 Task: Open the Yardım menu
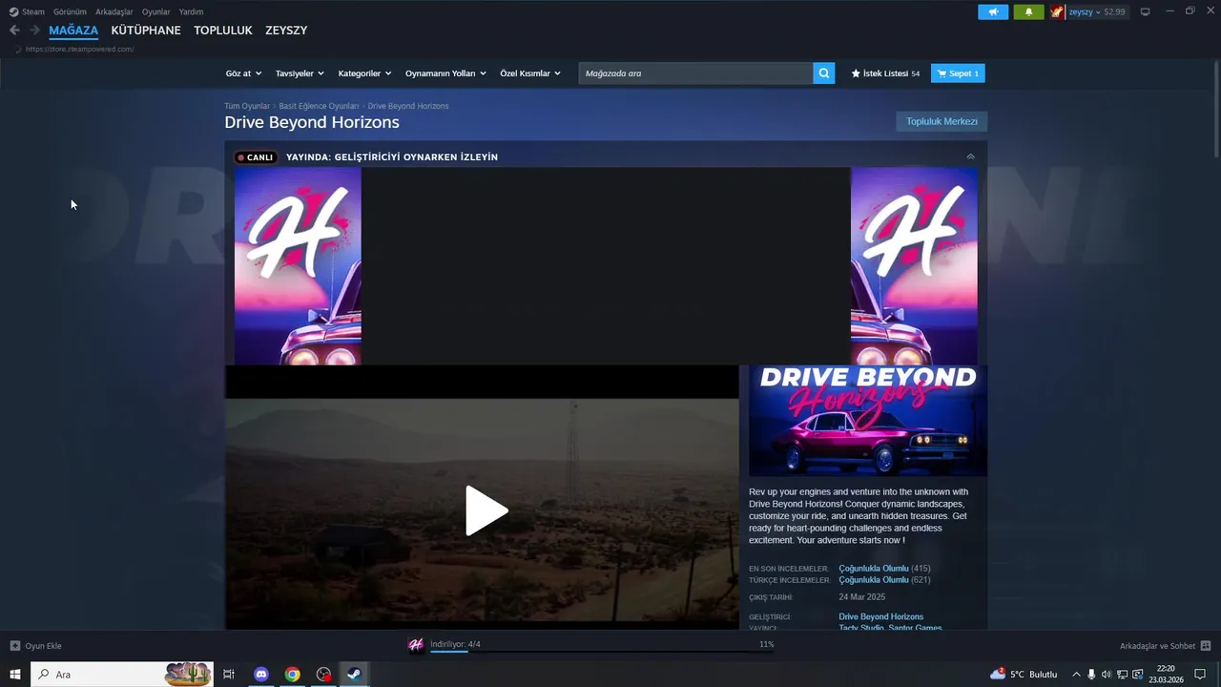pyautogui.click(x=191, y=11)
